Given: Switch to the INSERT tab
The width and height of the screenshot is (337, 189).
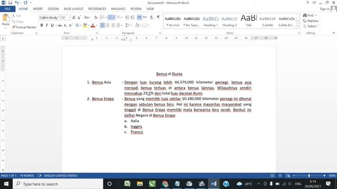Looking at the screenshot, I should [x=38, y=9].
